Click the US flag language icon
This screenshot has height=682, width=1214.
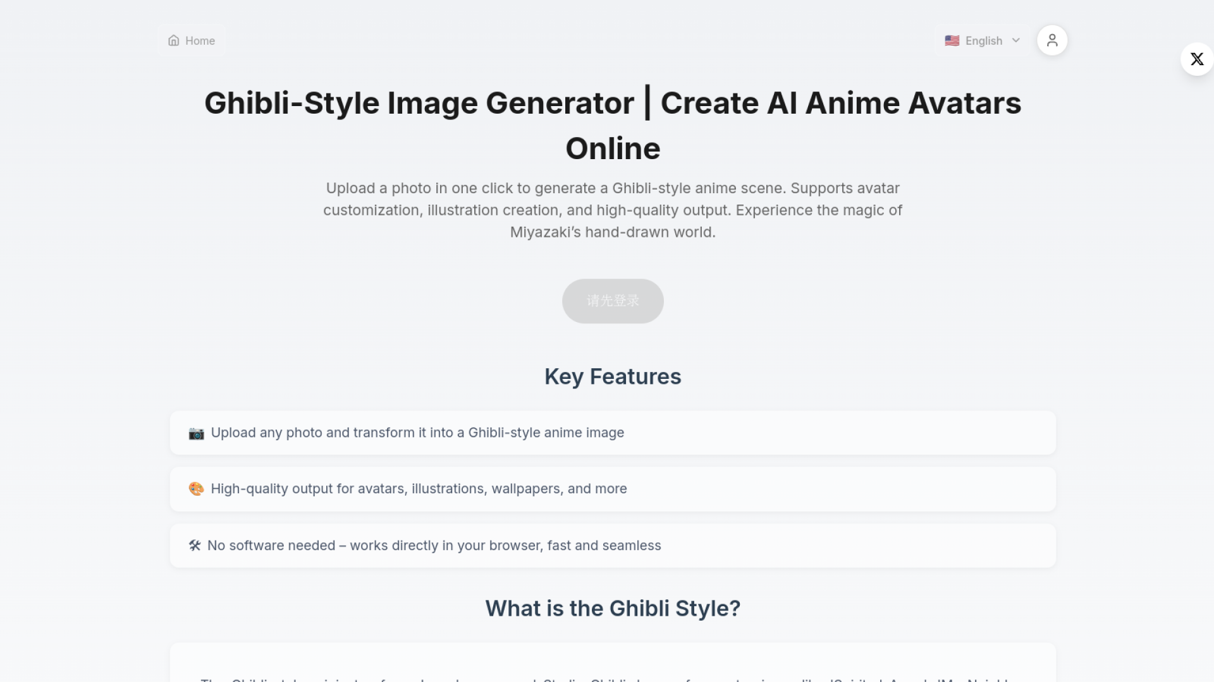[952, 40]
